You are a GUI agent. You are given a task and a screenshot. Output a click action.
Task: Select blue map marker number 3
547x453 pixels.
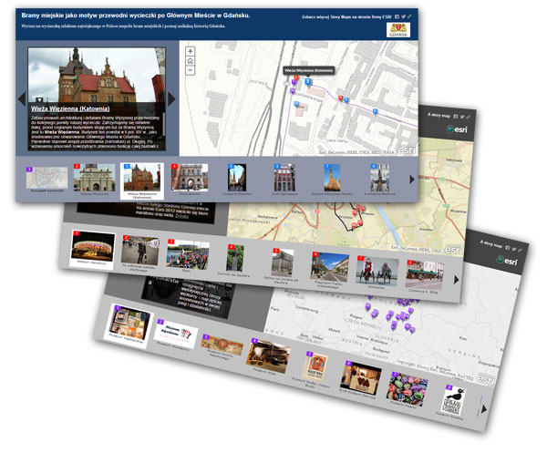(308, 82)
